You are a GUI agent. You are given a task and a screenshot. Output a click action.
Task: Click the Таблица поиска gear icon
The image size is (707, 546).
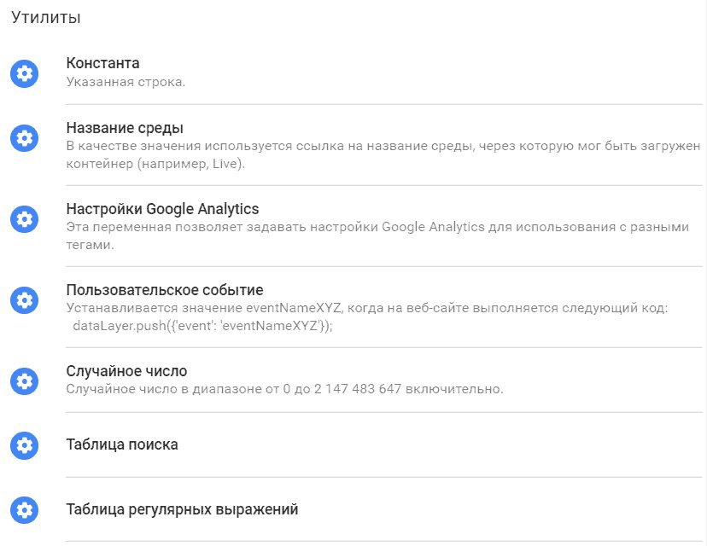[25, 445]
